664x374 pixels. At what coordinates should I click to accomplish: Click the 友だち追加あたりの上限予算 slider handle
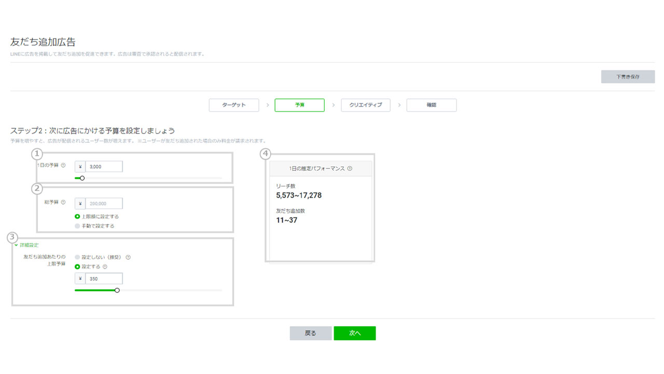(117, 290)
